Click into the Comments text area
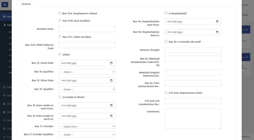The image size is (254, 140). click(193, 119)
